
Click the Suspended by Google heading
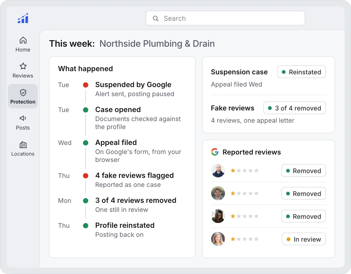coord(133,85)
